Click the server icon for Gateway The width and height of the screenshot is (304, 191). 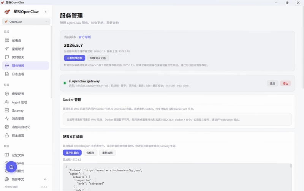click(7, 110)
